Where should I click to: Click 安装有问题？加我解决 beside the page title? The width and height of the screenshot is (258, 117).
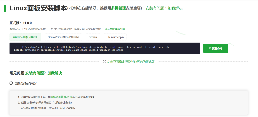tap(164, 8)
